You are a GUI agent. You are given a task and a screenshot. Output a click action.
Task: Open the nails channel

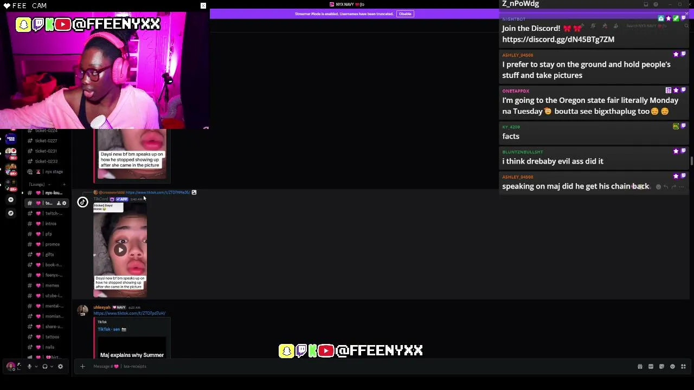pos(47,347)
